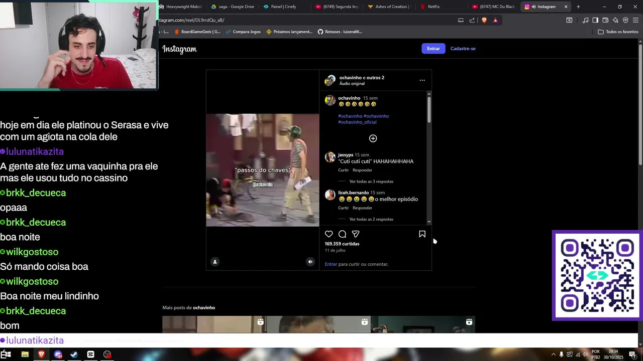The height and width of the screenshot is (361, 643).
Task: Click the #ochavinho_oficial hashtag
Action: (357, 122)
